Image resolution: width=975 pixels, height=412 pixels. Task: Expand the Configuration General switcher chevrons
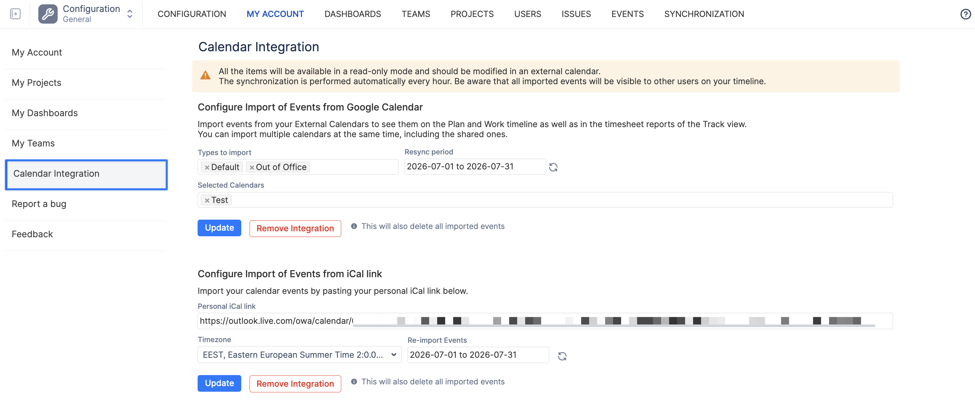point(130,14)
